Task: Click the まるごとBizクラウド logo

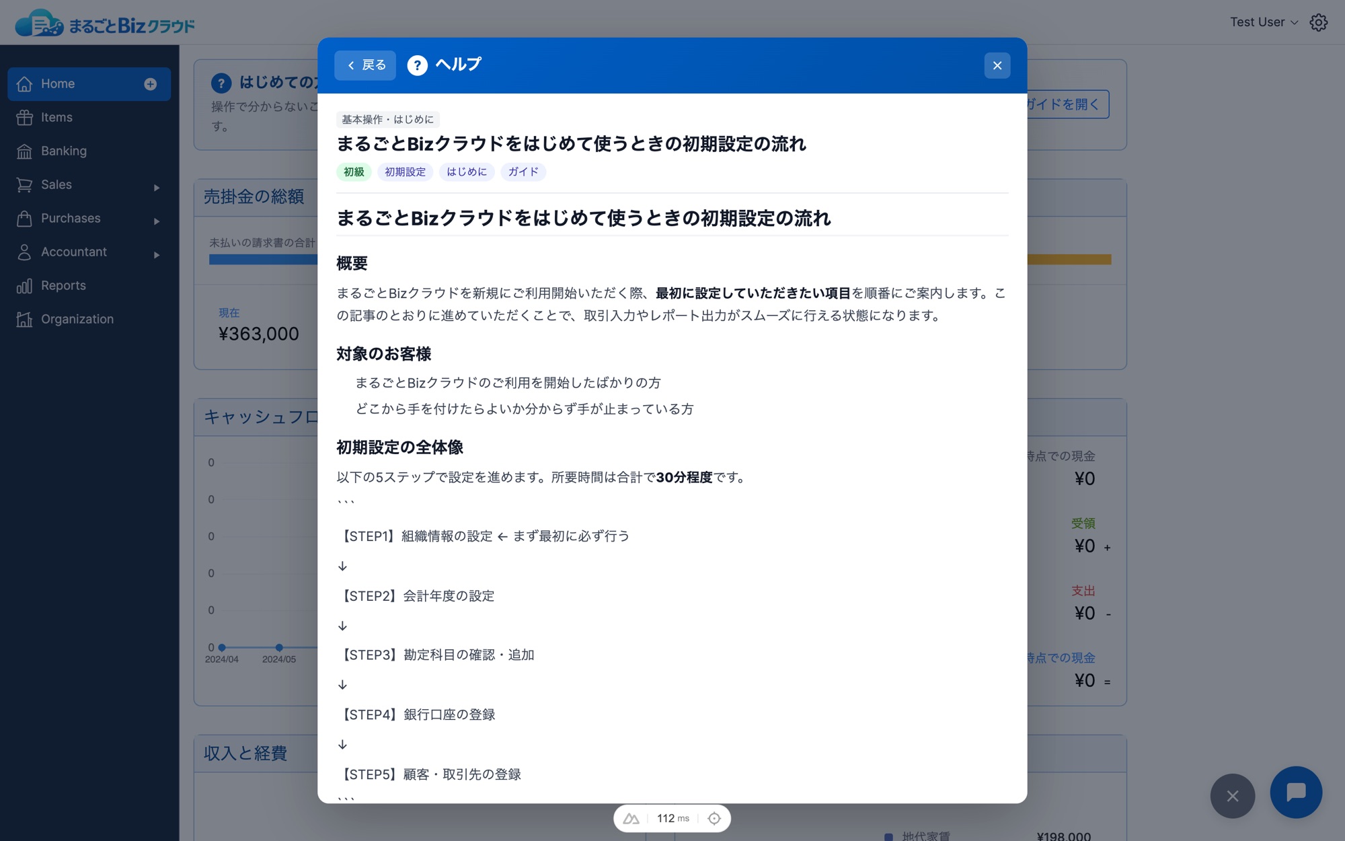Action: pos(105,24)
